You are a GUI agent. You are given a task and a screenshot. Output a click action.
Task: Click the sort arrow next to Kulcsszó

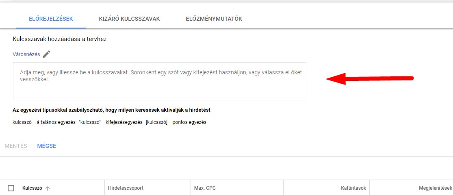click(x=48, y=188)
